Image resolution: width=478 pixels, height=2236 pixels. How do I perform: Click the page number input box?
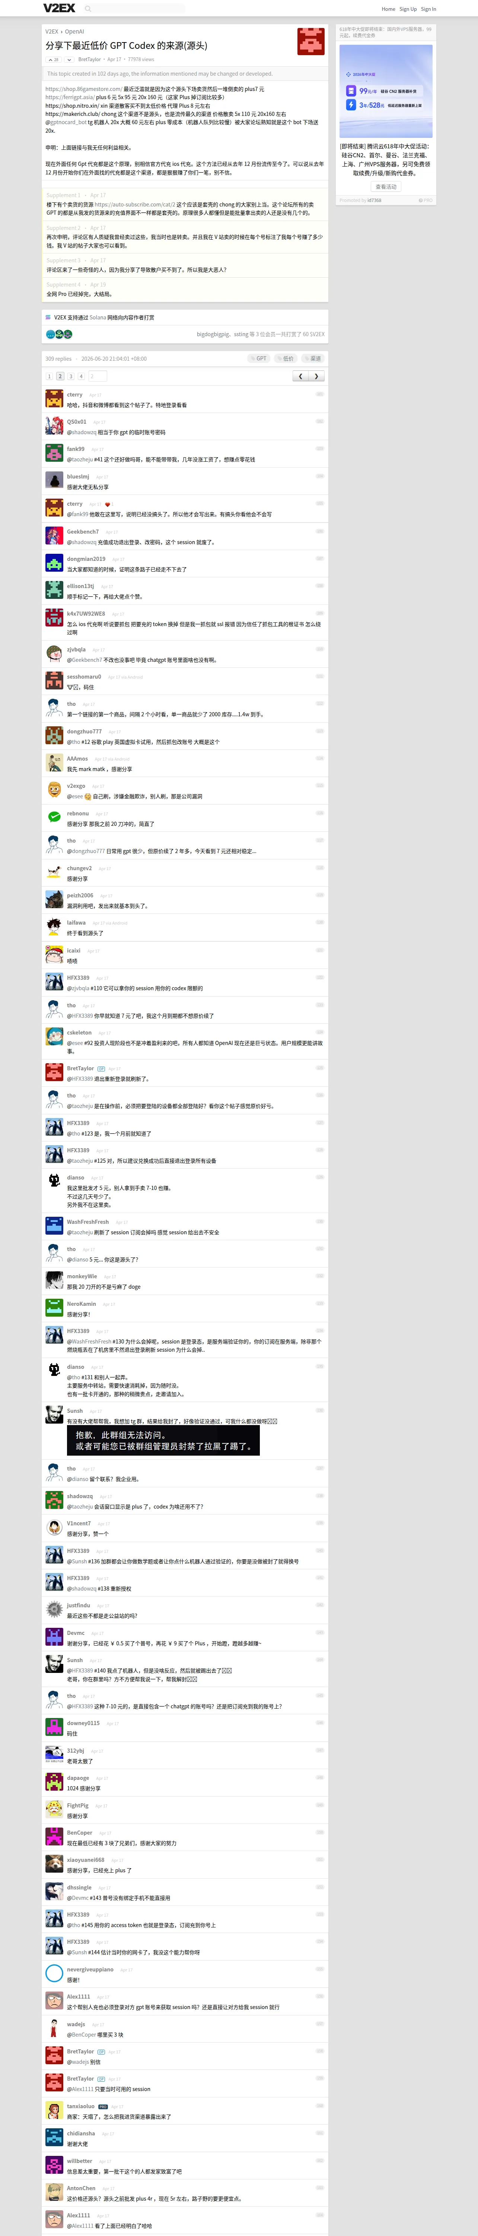click(97, 377)
